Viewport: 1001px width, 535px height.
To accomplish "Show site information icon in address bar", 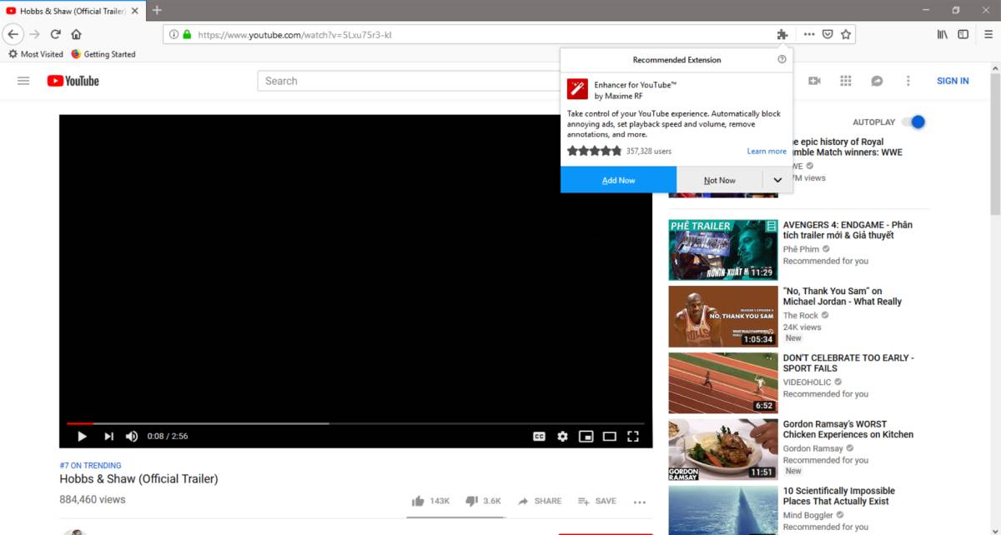I will 174,35.
